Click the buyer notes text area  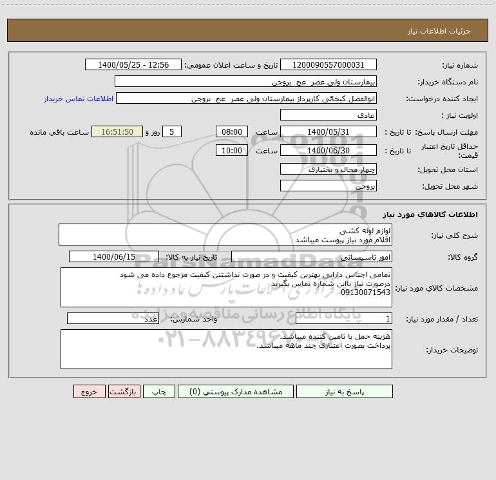pyautogui.click(x=226, y=349)
